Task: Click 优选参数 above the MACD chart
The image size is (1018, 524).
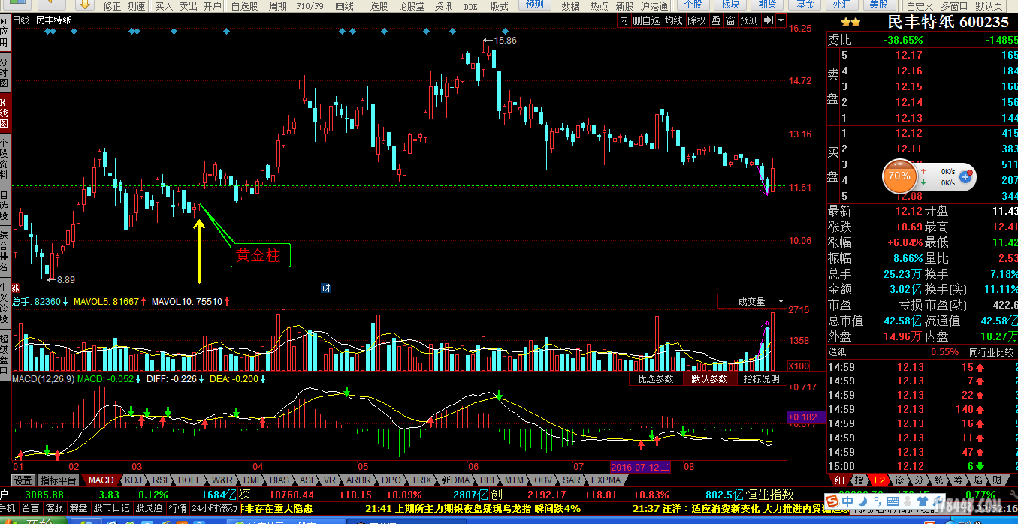Action: [x=656, y=379]
